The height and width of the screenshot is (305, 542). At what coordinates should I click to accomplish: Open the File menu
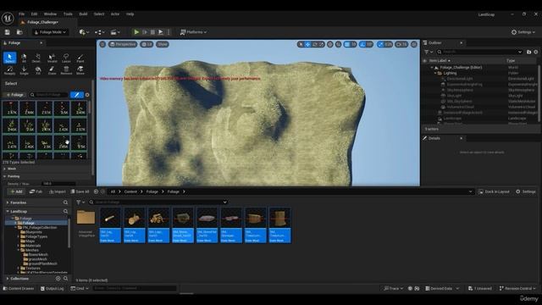(21, 14)
